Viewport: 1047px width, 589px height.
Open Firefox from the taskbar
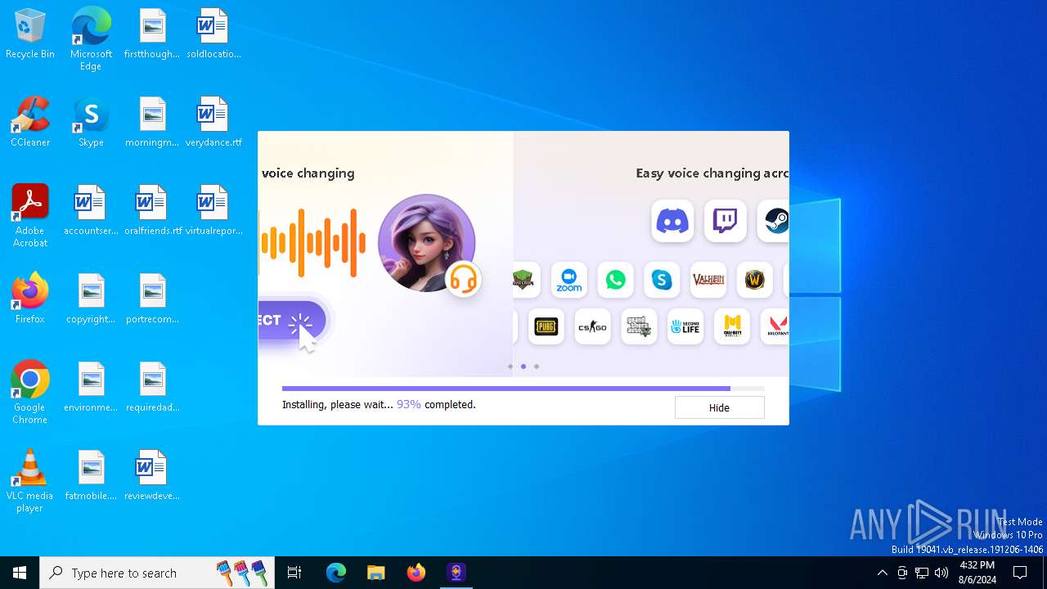416,573
